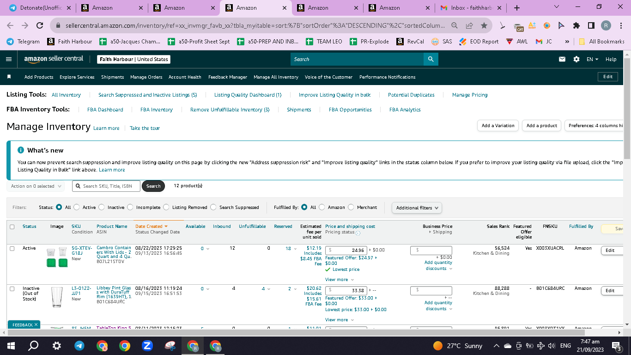The image size is (631, 355).
Task: Switch to the Inbox Gmail browser tab
Action: [x=471, y=8]
